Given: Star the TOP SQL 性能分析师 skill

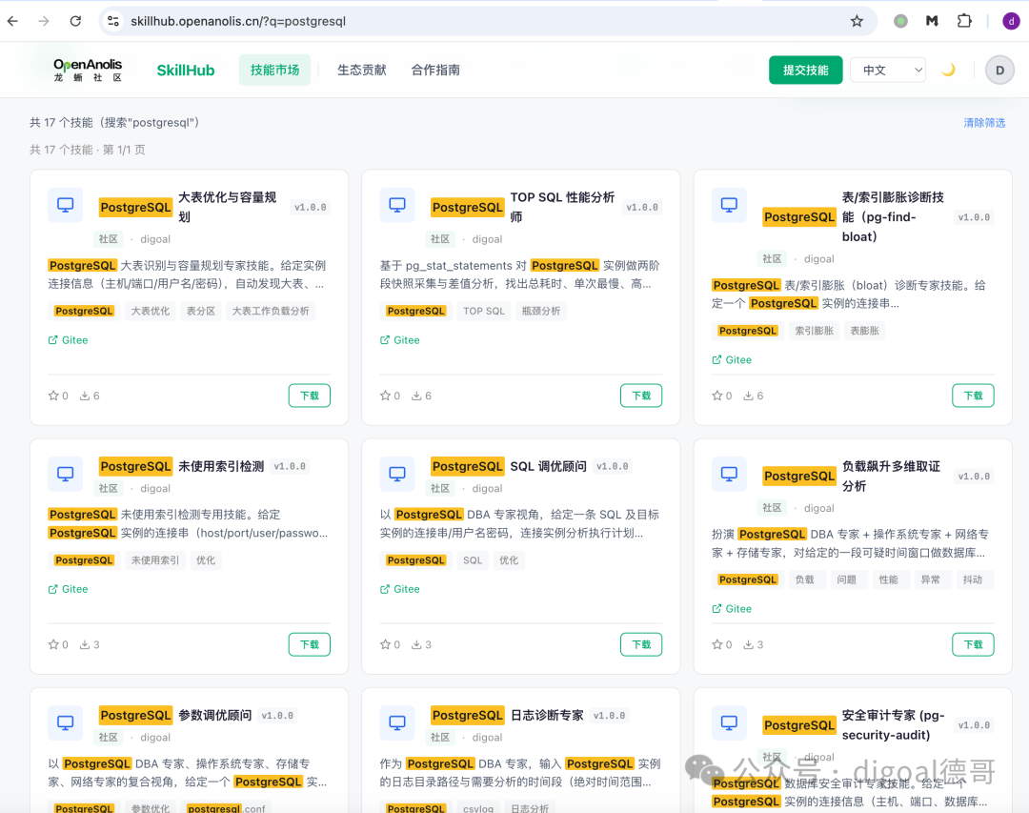Looking at the screenshot, I should 385,396.
